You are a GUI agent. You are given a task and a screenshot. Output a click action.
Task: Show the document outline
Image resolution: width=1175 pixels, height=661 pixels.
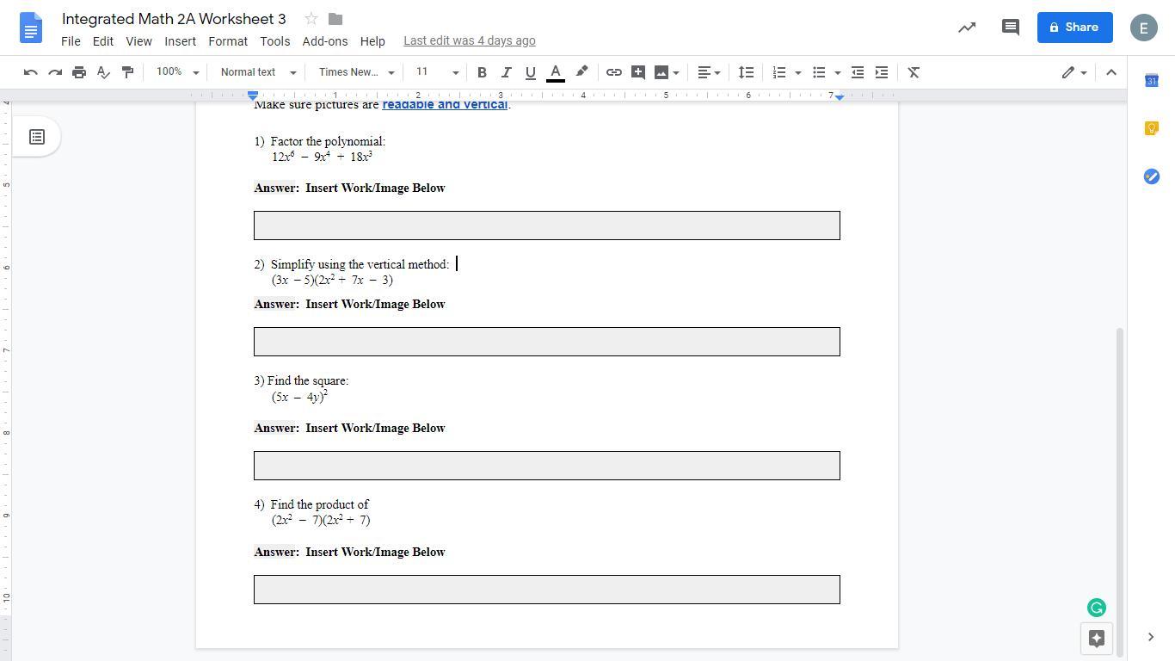37,137
